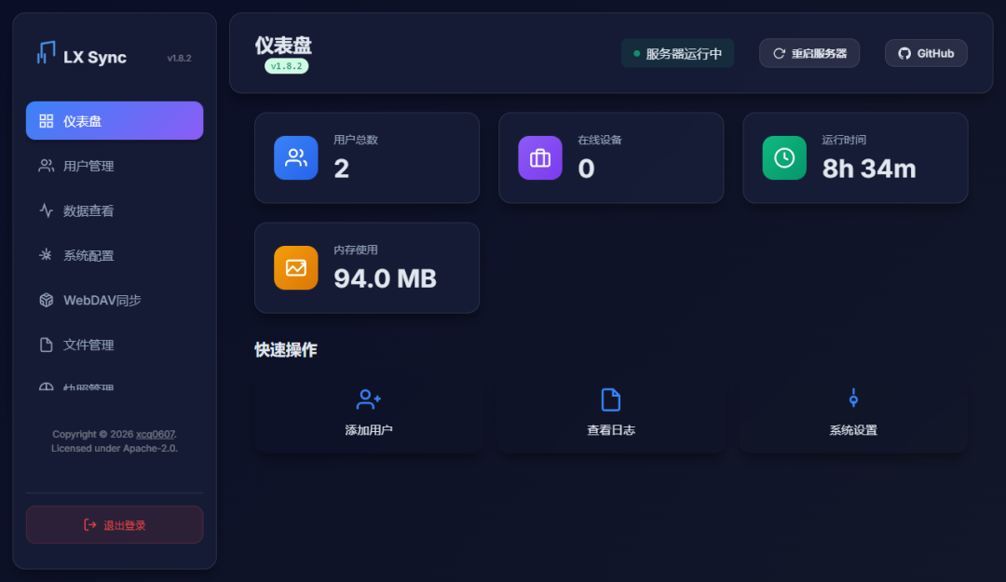The width and height of the screenshot is (1006, 582).
Task: Click the 退出登录 button
Action: pyautogui.click(x=115, y=525)
